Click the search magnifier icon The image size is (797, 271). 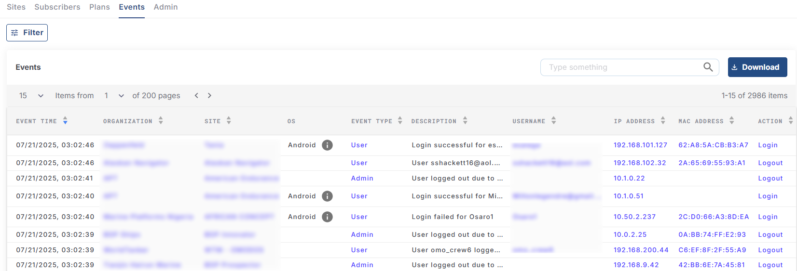click(x=708, y=67)
